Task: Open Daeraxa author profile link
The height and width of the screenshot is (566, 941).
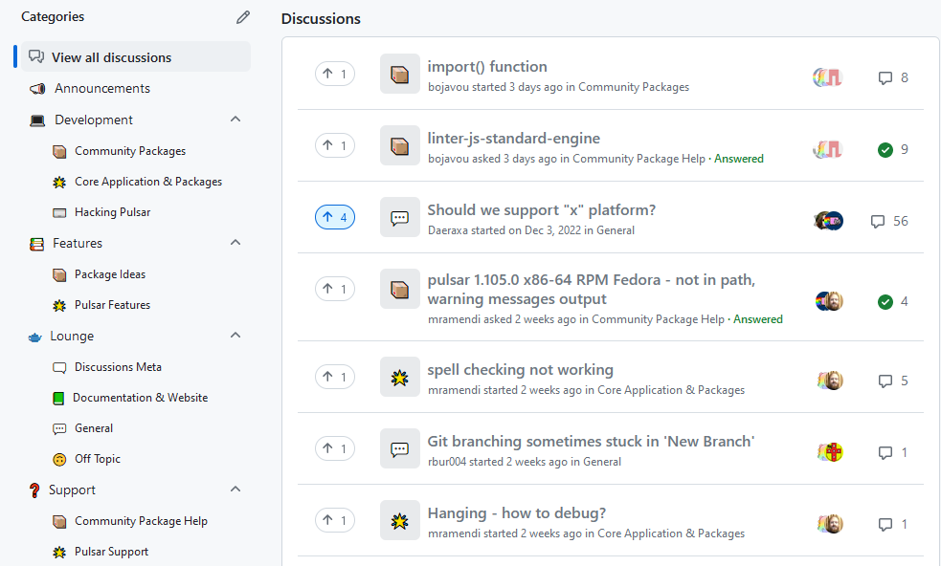Action: click(x=448, y=230)
